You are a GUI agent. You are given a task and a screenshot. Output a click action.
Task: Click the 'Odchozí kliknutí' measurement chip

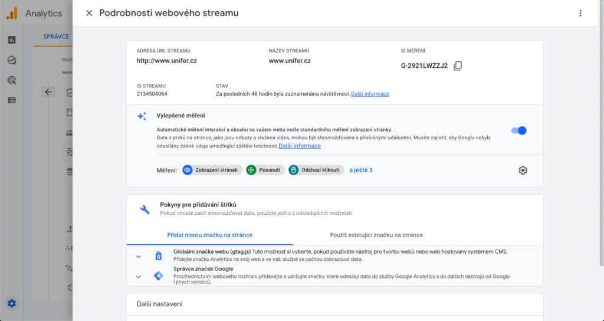click(x=316, y=170)
